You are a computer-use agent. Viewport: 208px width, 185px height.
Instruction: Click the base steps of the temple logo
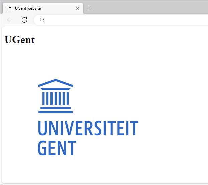(x=56, y=110)
